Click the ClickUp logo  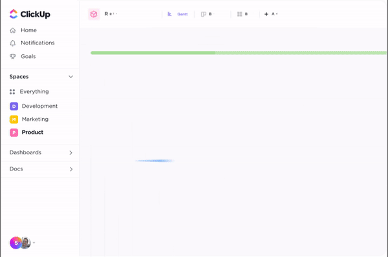click(x=30, y=14)
